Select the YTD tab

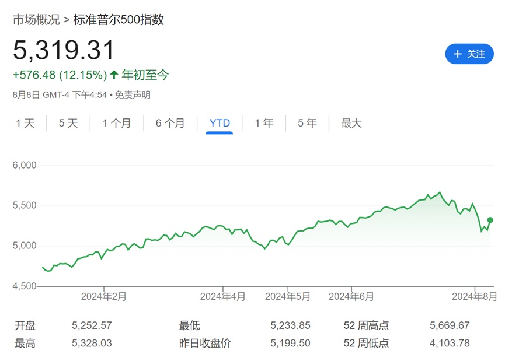(x=220, y=123)
